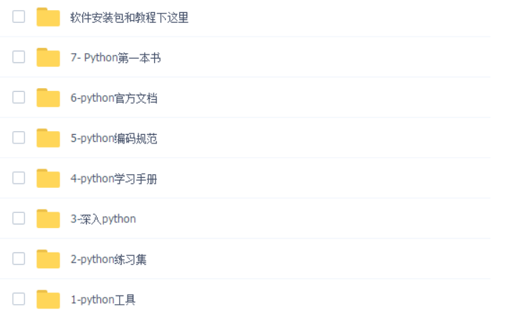Click the folder icon of 2-python练习集
The image size is (517, 322).
coord(48,259)
